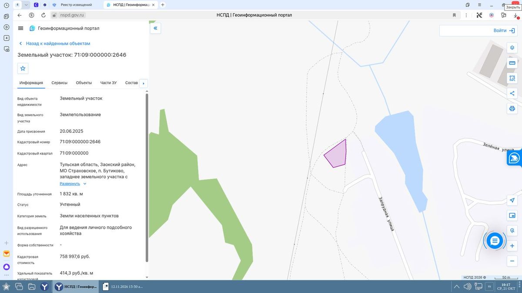
Task: Open the map layers icon
Action: [512, 47]
